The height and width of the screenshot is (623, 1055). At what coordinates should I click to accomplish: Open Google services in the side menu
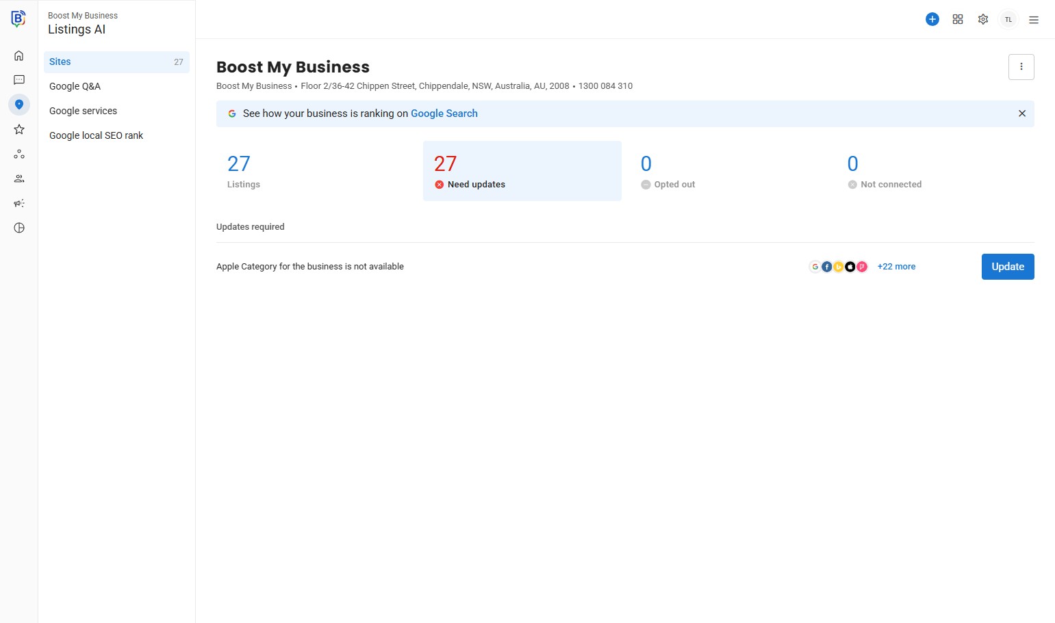click(x=83, y=111)
